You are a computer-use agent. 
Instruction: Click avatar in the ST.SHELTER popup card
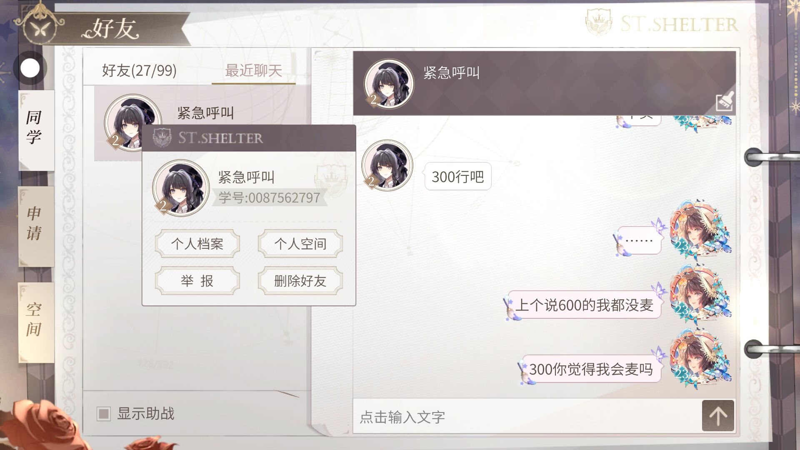180,188
